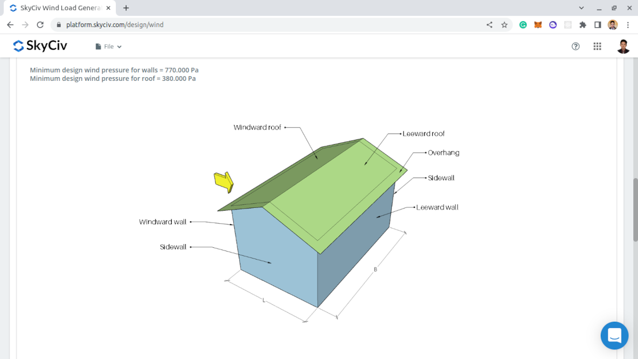Click the SkyCiv logo

[40, 46]
